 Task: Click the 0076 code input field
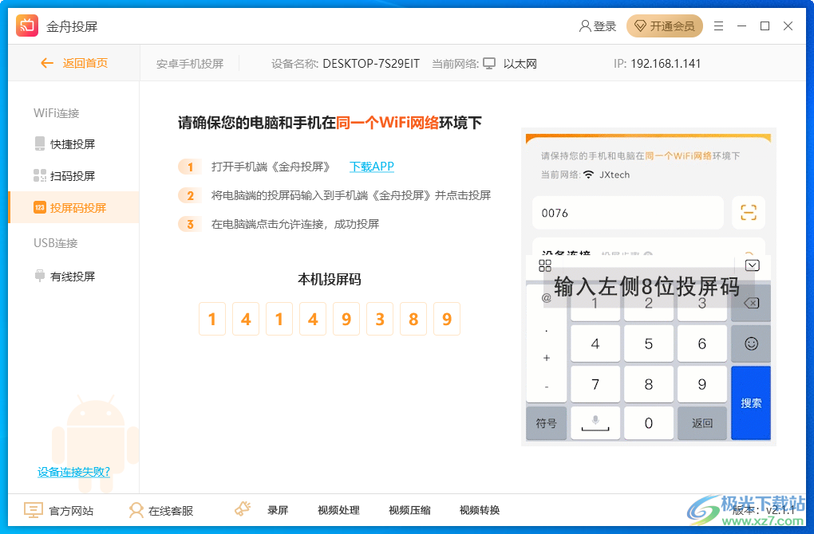627,212
